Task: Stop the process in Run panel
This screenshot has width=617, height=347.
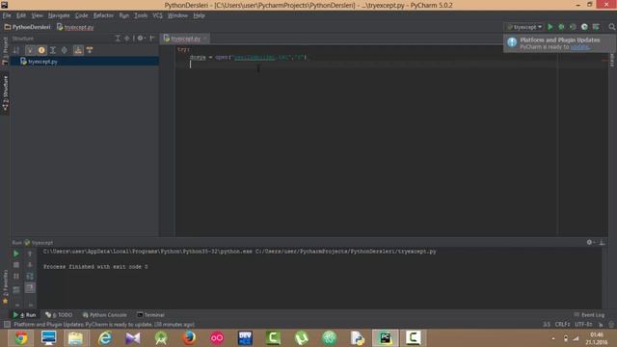Action: pos(16,265)
